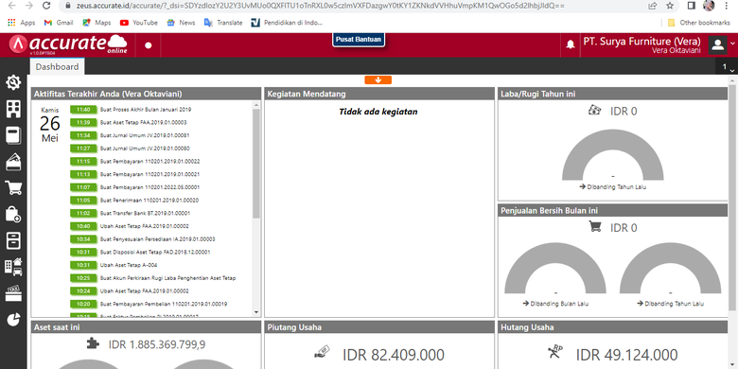Reload the page with browser refresh

tap(46, 6)
